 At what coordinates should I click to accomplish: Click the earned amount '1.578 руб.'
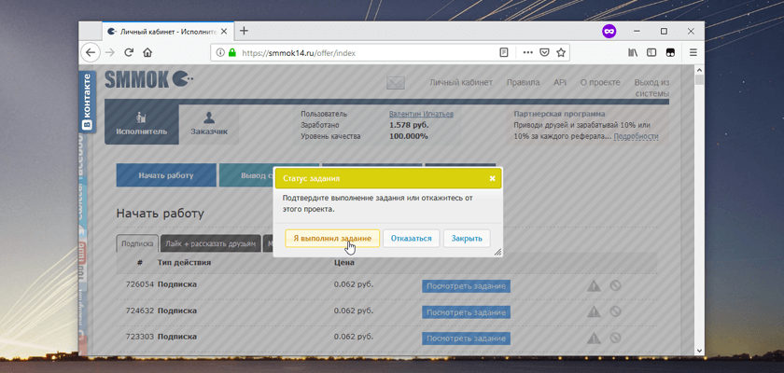pos(409,125)
